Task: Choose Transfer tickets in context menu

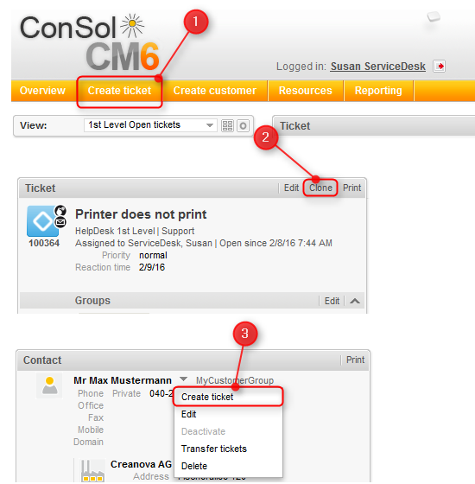Action: coord(214,449)
